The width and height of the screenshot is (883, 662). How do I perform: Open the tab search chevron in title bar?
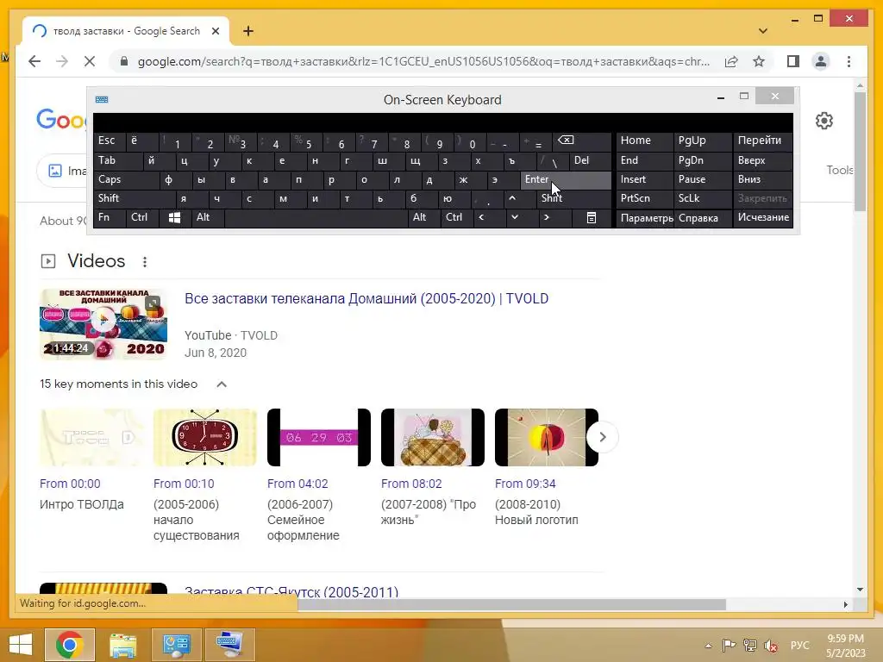[763, 31]
